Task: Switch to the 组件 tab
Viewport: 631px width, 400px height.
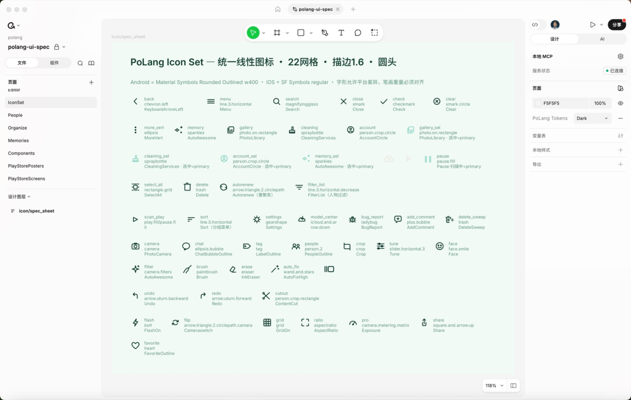Action: [x=54, y=62]
